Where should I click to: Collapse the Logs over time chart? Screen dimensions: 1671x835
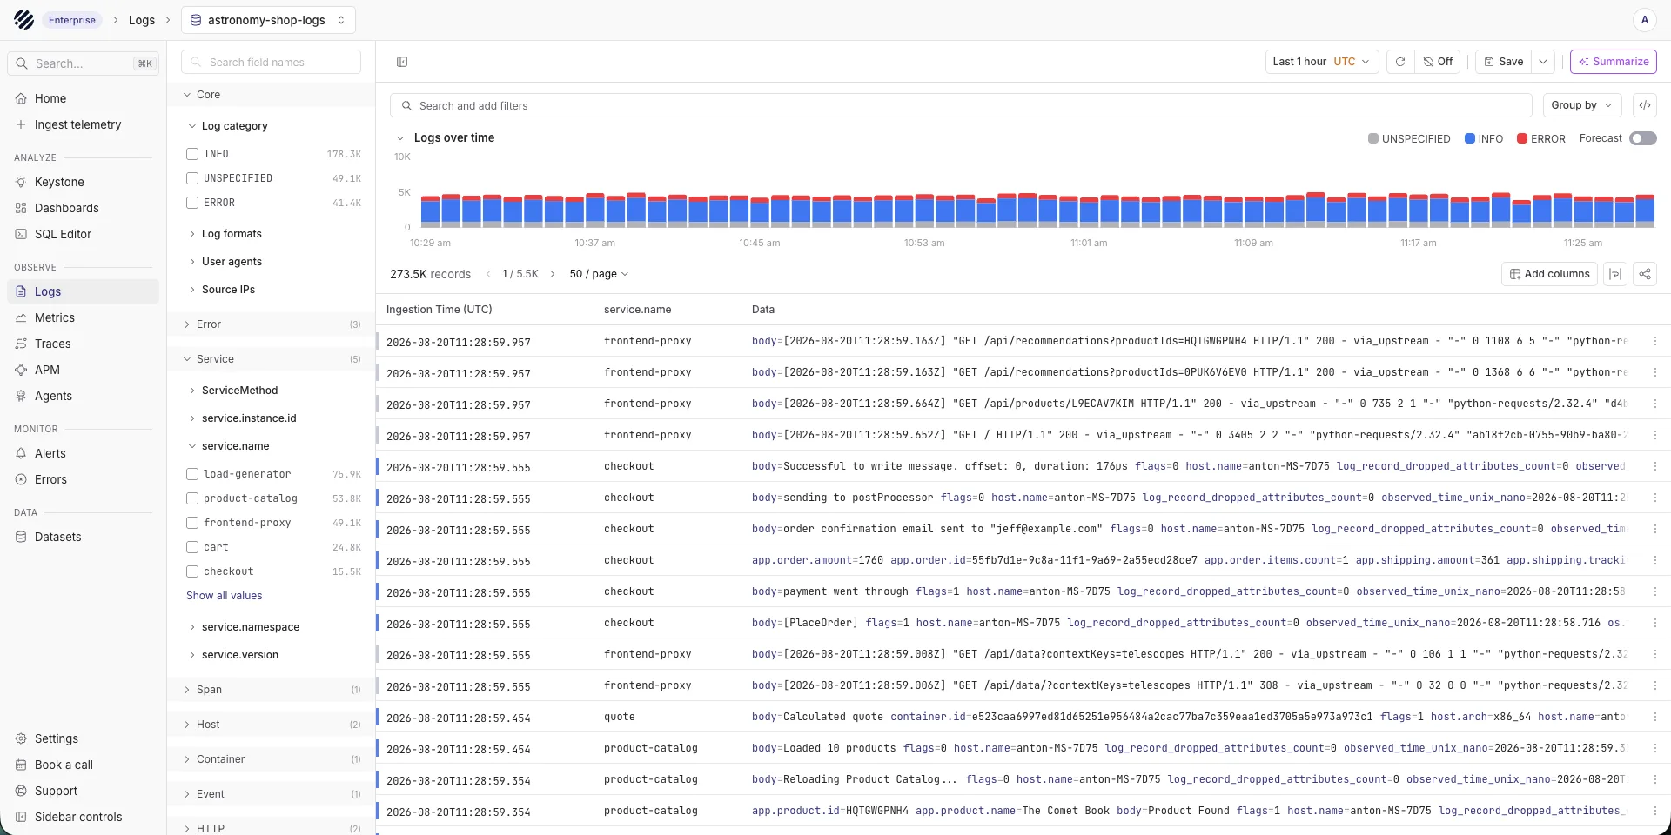(400, 138)
